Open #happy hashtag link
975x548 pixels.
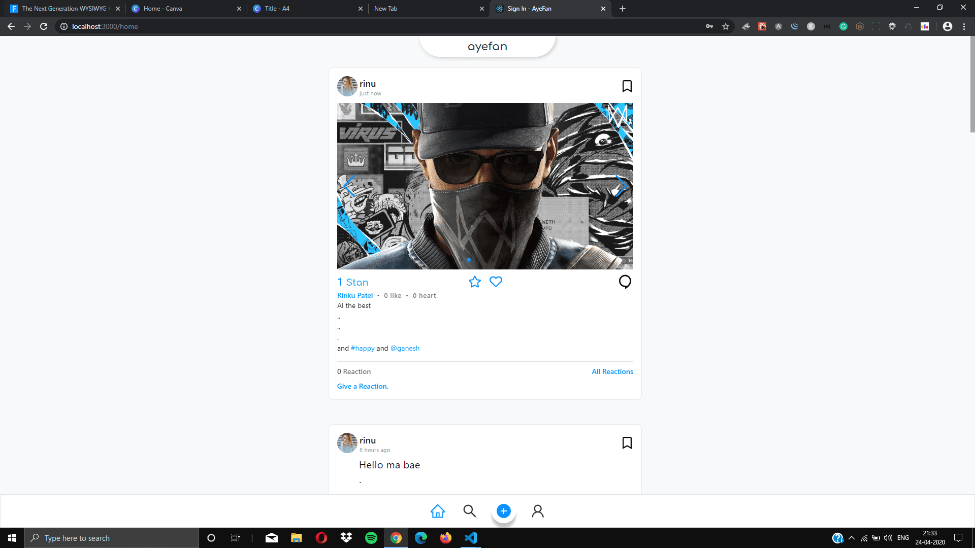[x=363, y=348]
